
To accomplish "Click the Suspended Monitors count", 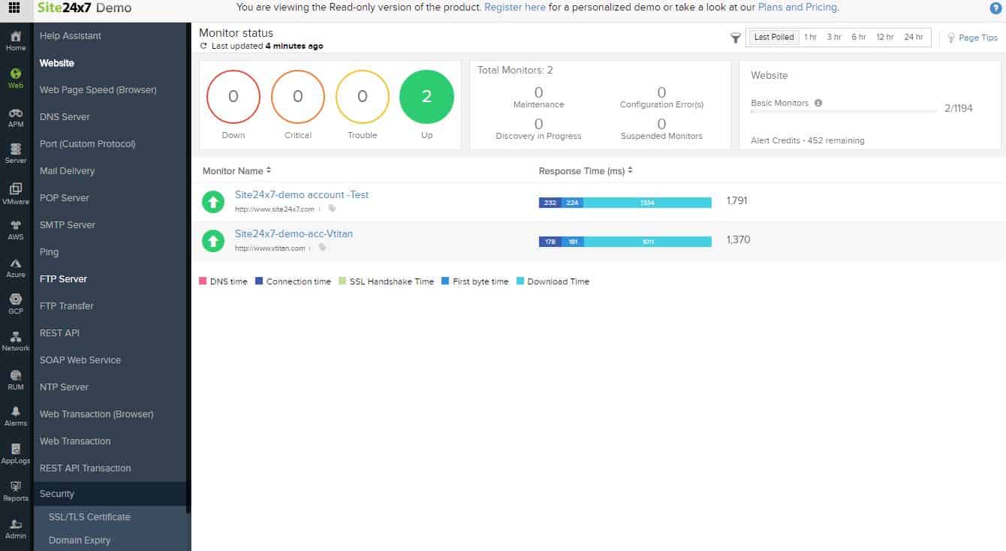I will coord(661,124).
